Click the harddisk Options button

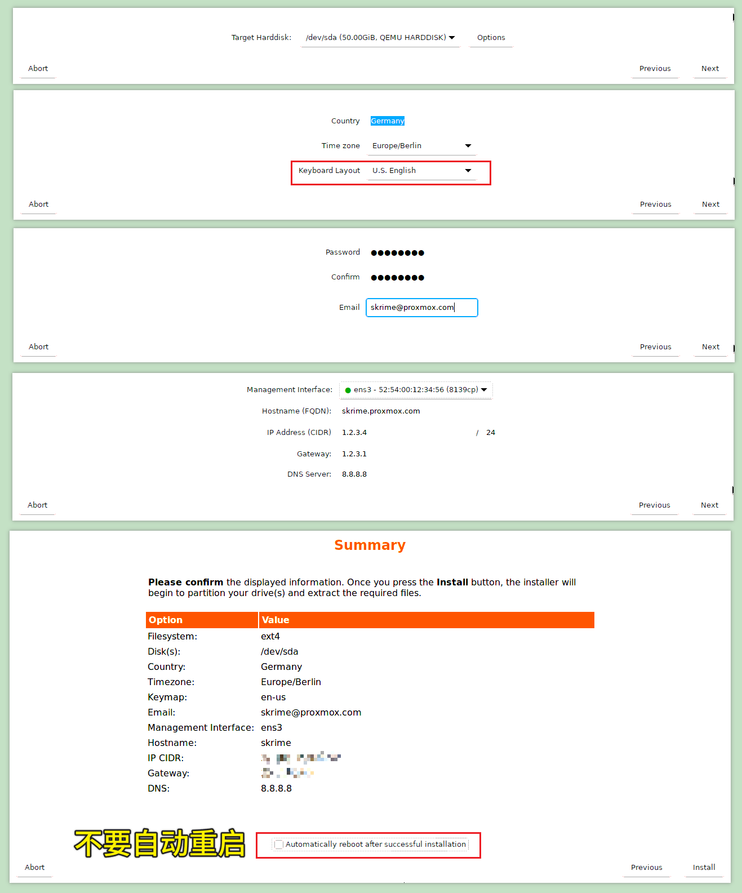(491, 38)
